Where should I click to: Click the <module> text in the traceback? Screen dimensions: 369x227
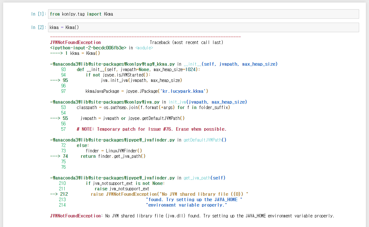[144, 48]
